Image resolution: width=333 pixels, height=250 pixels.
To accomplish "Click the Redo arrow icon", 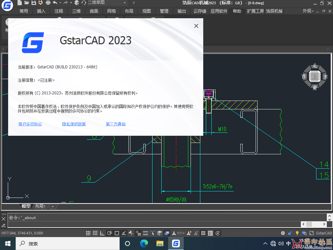I will pyautogui.click(x=66, y=3).
